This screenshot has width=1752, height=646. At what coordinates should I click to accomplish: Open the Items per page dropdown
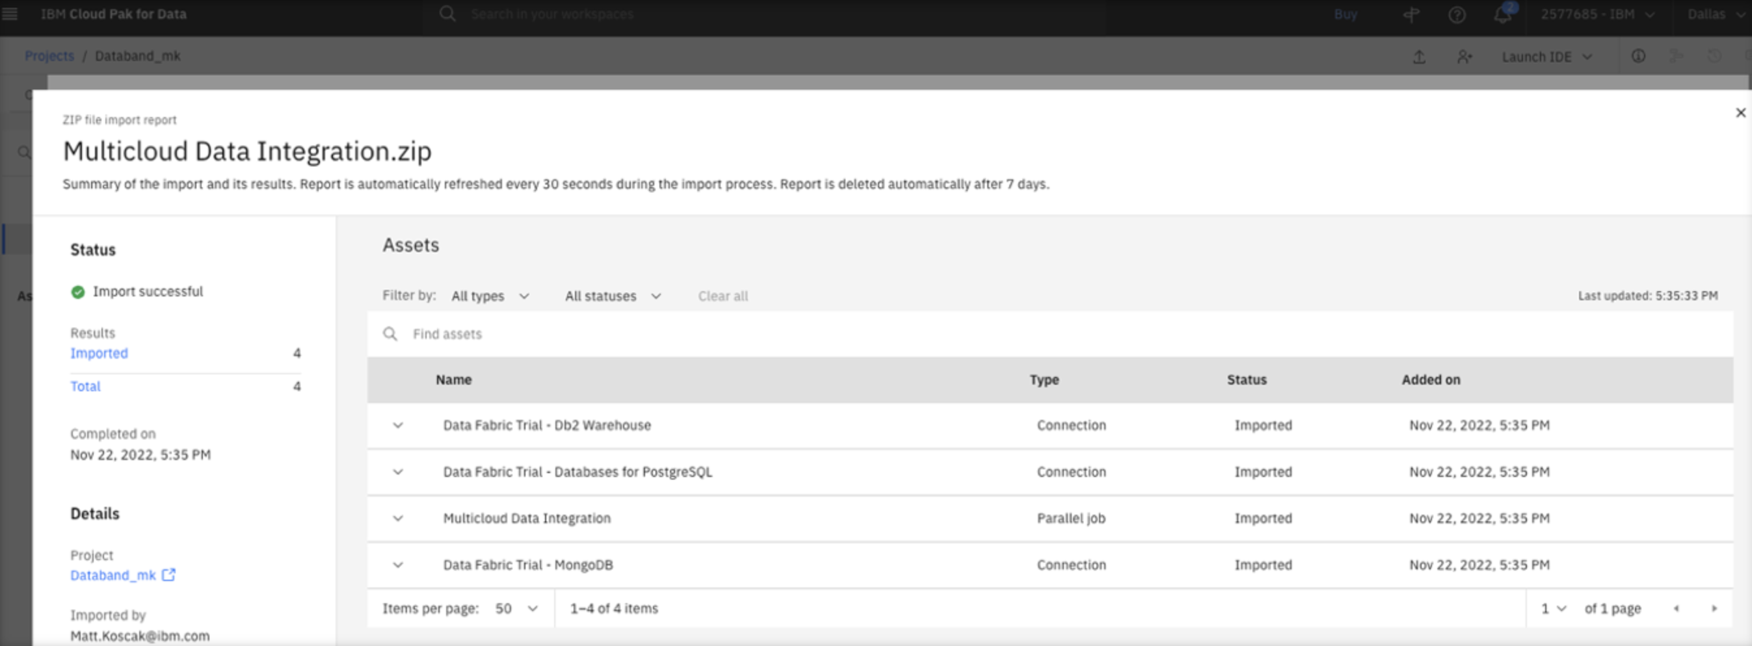click(x=517, y=608)
